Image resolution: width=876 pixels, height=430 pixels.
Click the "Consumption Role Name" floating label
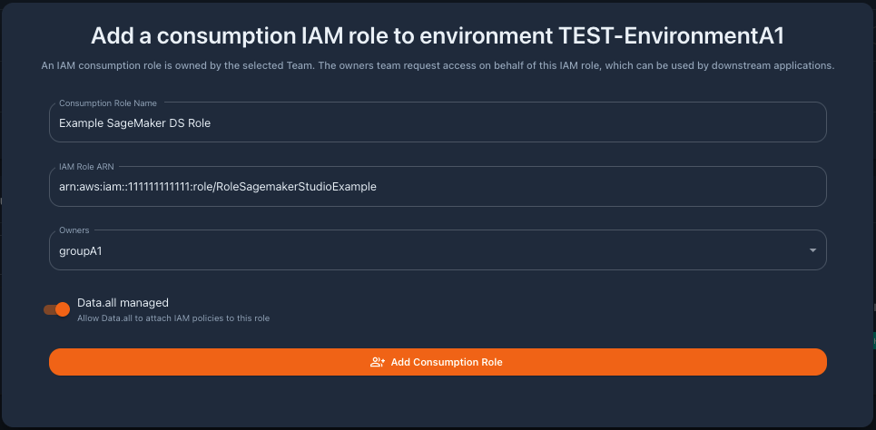tap(108, 103)
